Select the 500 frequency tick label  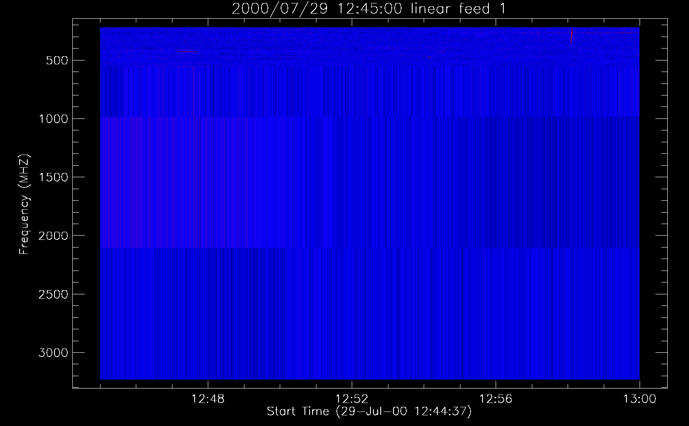coord(57,60)
